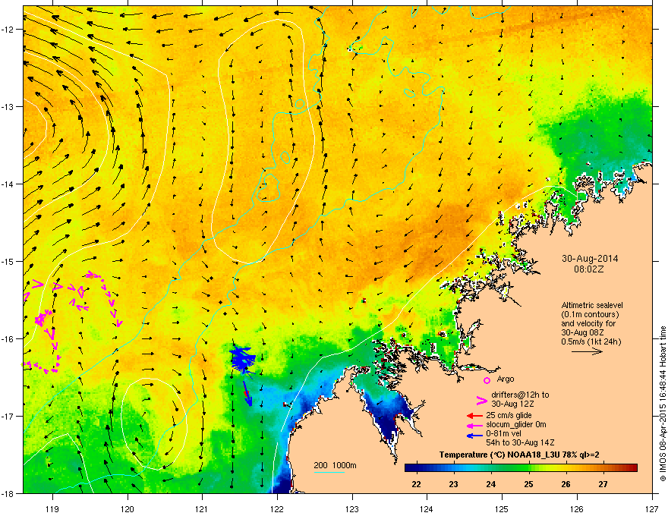The width and height of the screenshot is (668, 516).
Task: Click longitude axis label 126
Action: [x=576, y=508]
